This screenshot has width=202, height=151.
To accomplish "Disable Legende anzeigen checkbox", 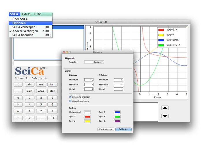I will 71,101.
